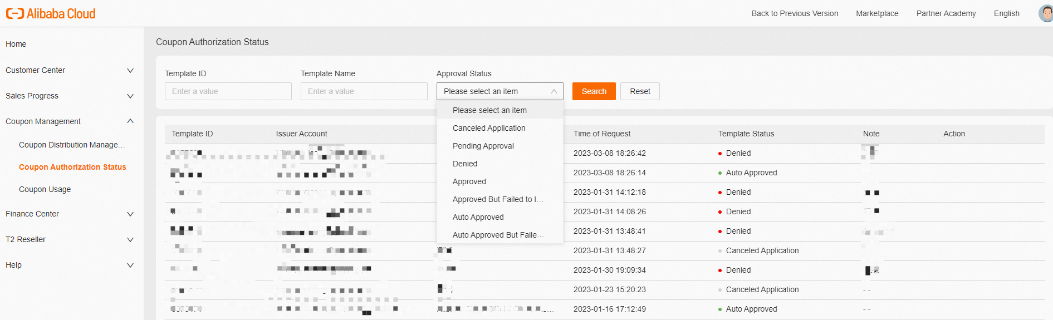Screen dimensions: 1053x320
Task: Open Customer Center in the sidebar
Action: click(x=35, y=70)
